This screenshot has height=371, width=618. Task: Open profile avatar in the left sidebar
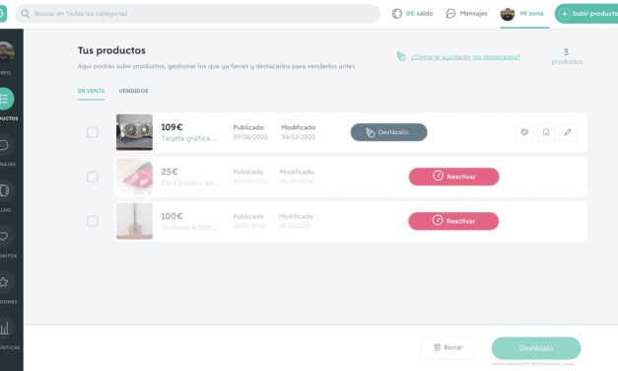(7, 52)
